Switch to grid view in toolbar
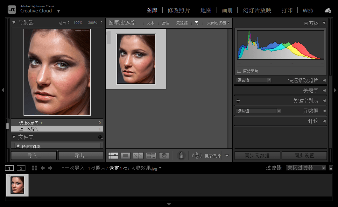 [113, 155]
